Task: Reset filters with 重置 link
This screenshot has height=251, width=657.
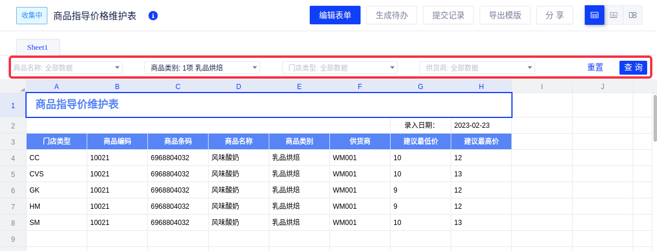Action: (595, 68)
